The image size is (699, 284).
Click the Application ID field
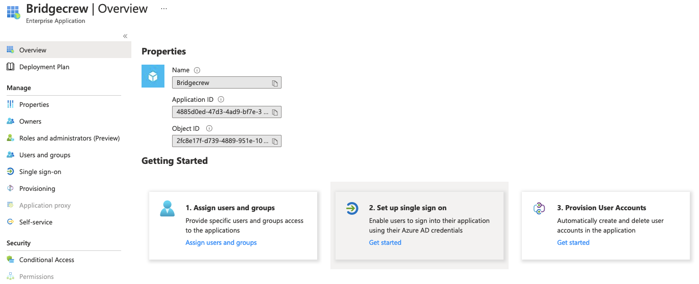[x=227, y=111]
